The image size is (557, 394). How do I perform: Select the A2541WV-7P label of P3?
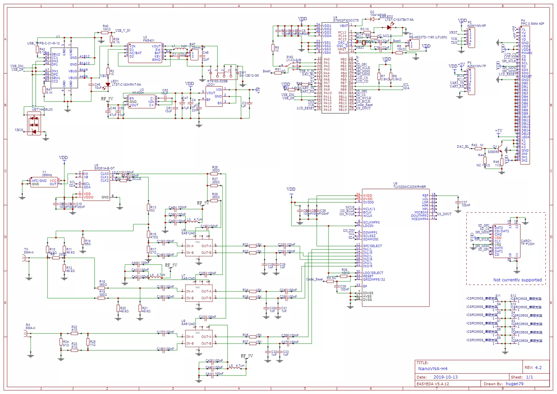click(x=476, y=66)
